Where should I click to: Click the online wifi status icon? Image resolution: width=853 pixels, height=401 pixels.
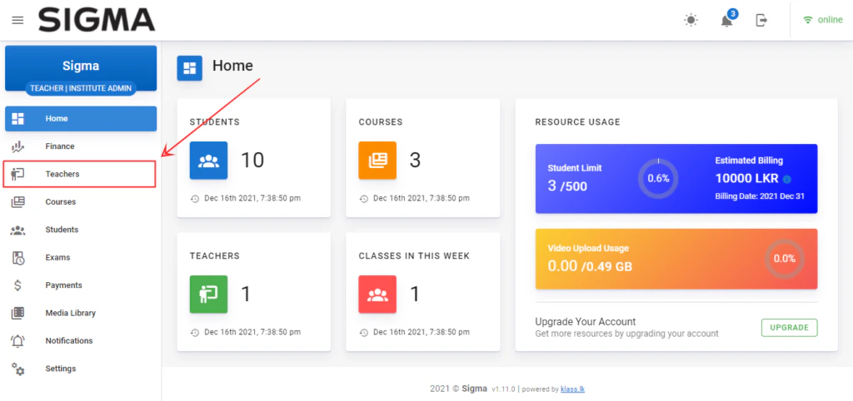808,20
